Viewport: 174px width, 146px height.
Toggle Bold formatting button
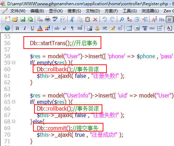click(17, 28)
